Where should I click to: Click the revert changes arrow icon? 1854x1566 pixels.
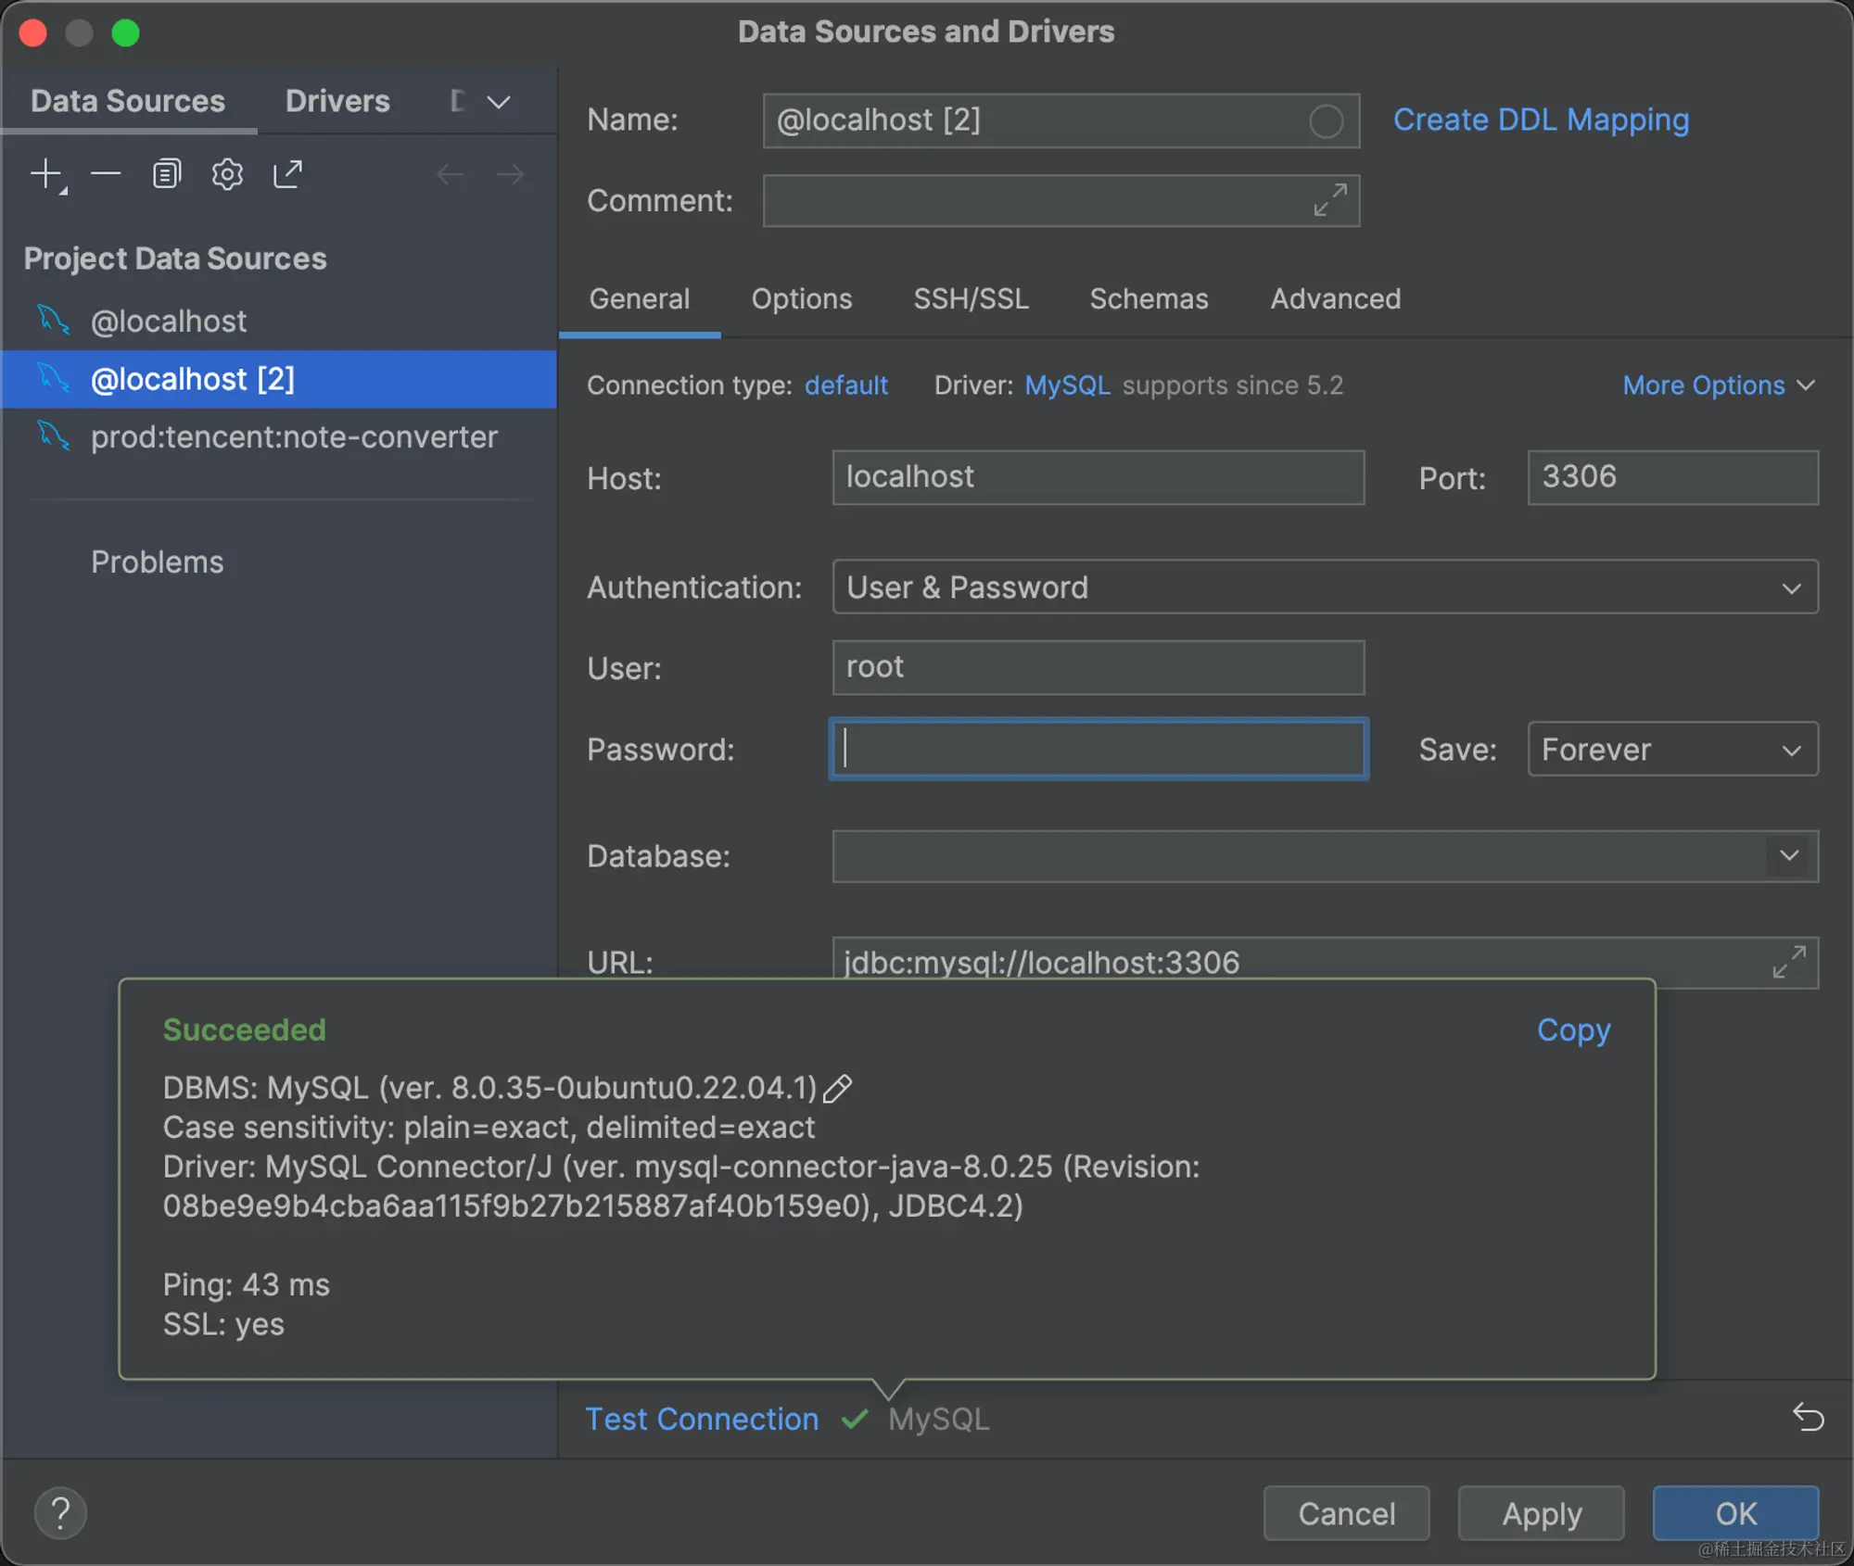tap(1808, 1417)
